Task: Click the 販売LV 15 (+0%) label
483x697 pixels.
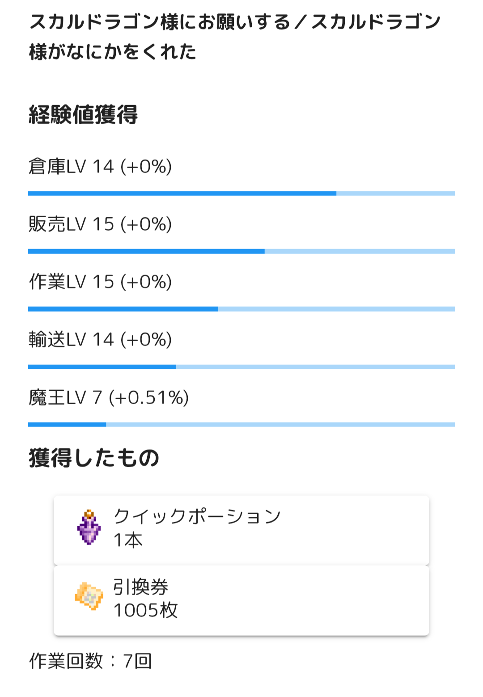Action: coord(100,224)
